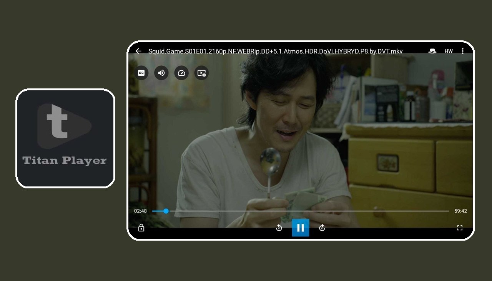The height and width of the screenshot is (281, 492).
Task: Click the blue seek bar handle
Action: (x=166, y=211)
